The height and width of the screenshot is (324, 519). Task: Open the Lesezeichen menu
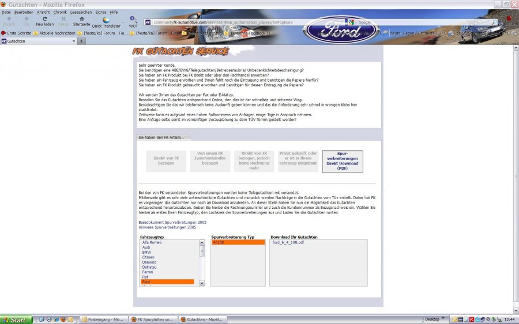(81, 12)
